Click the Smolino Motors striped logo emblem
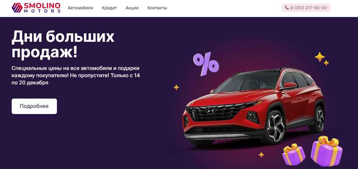 pos(17,8)
